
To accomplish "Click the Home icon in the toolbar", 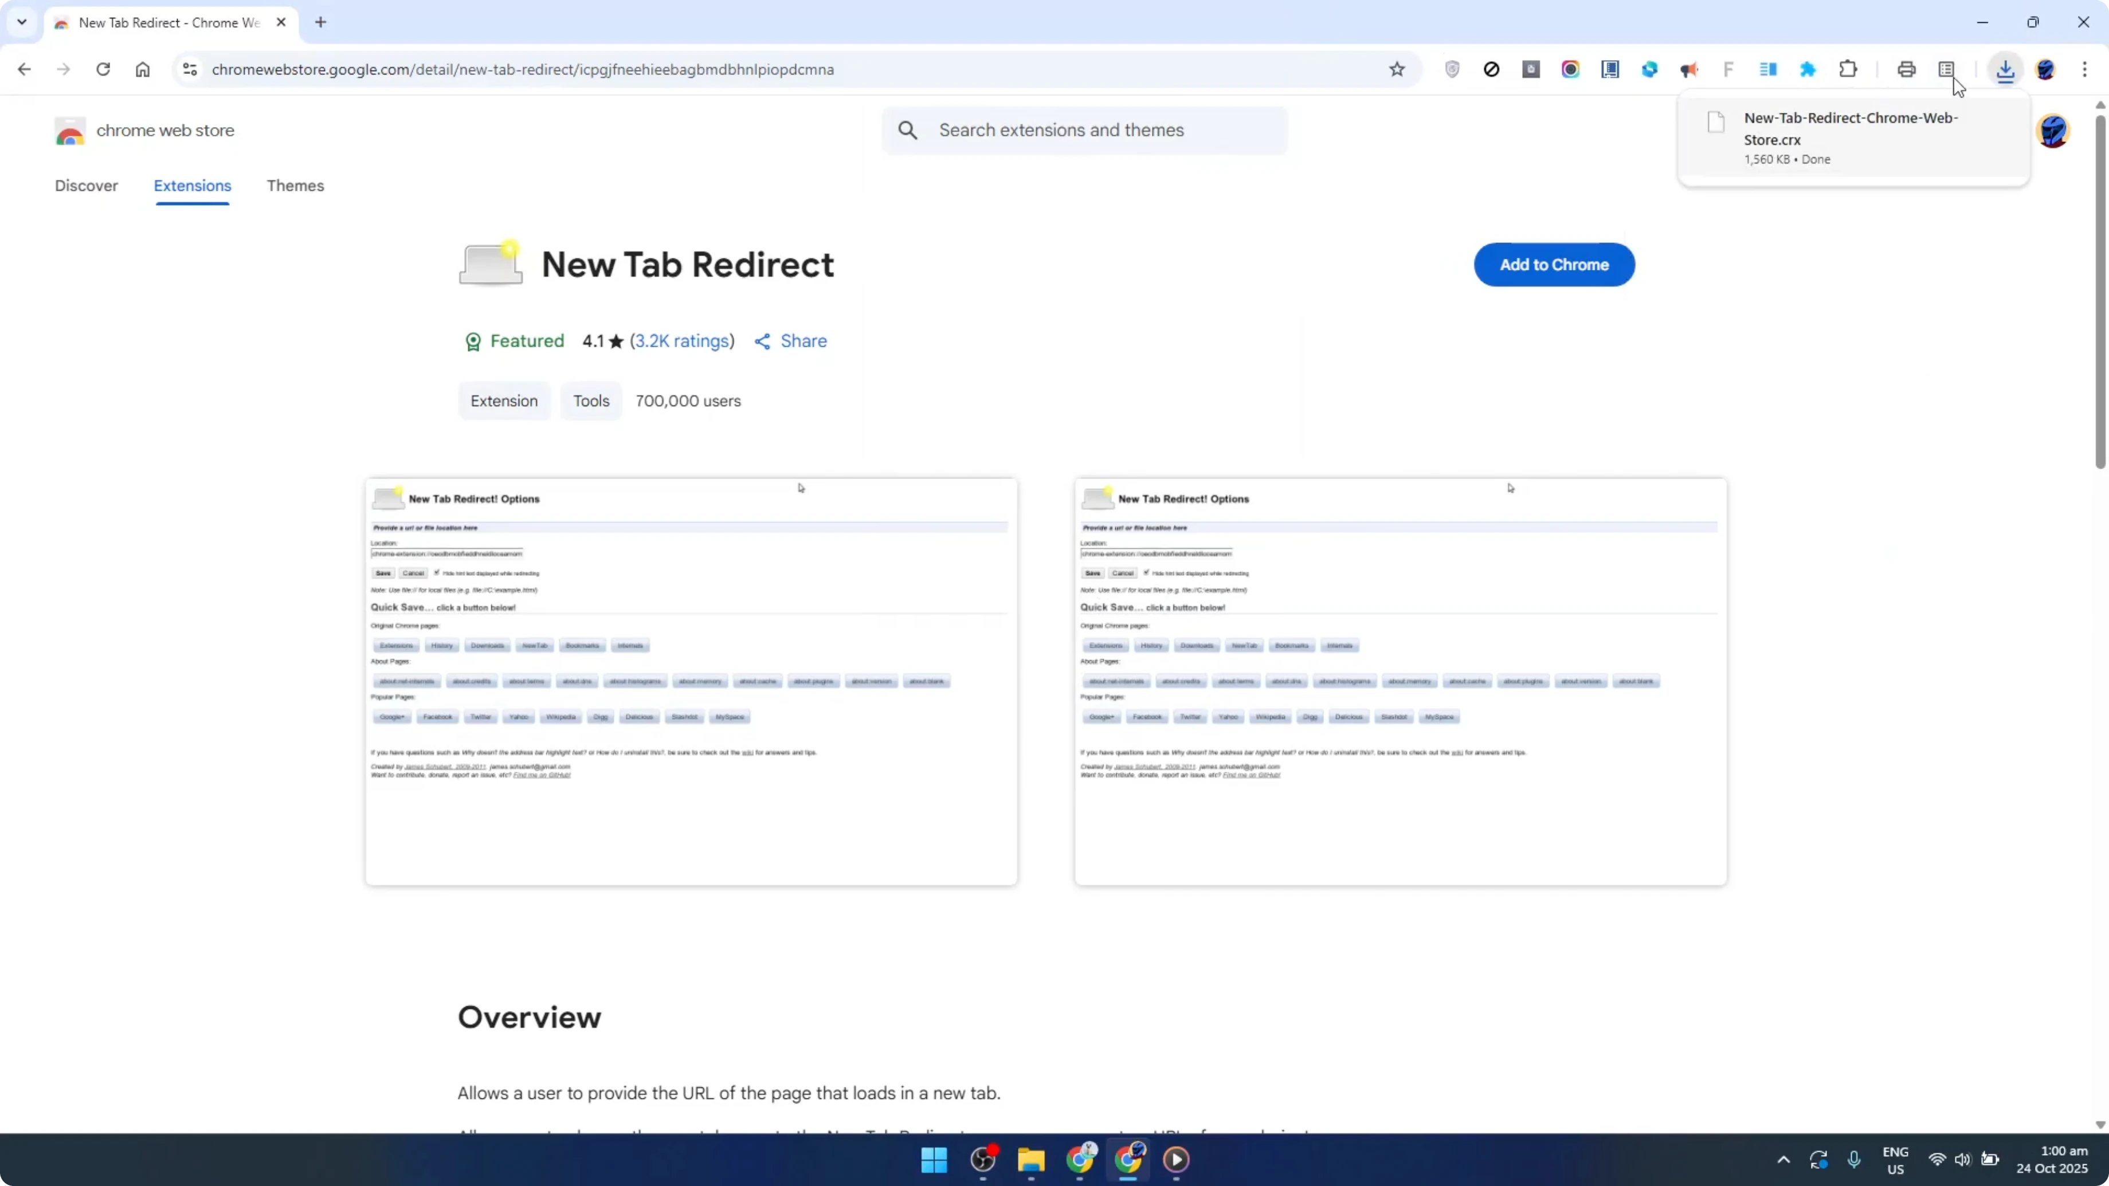I will point(143,69).
